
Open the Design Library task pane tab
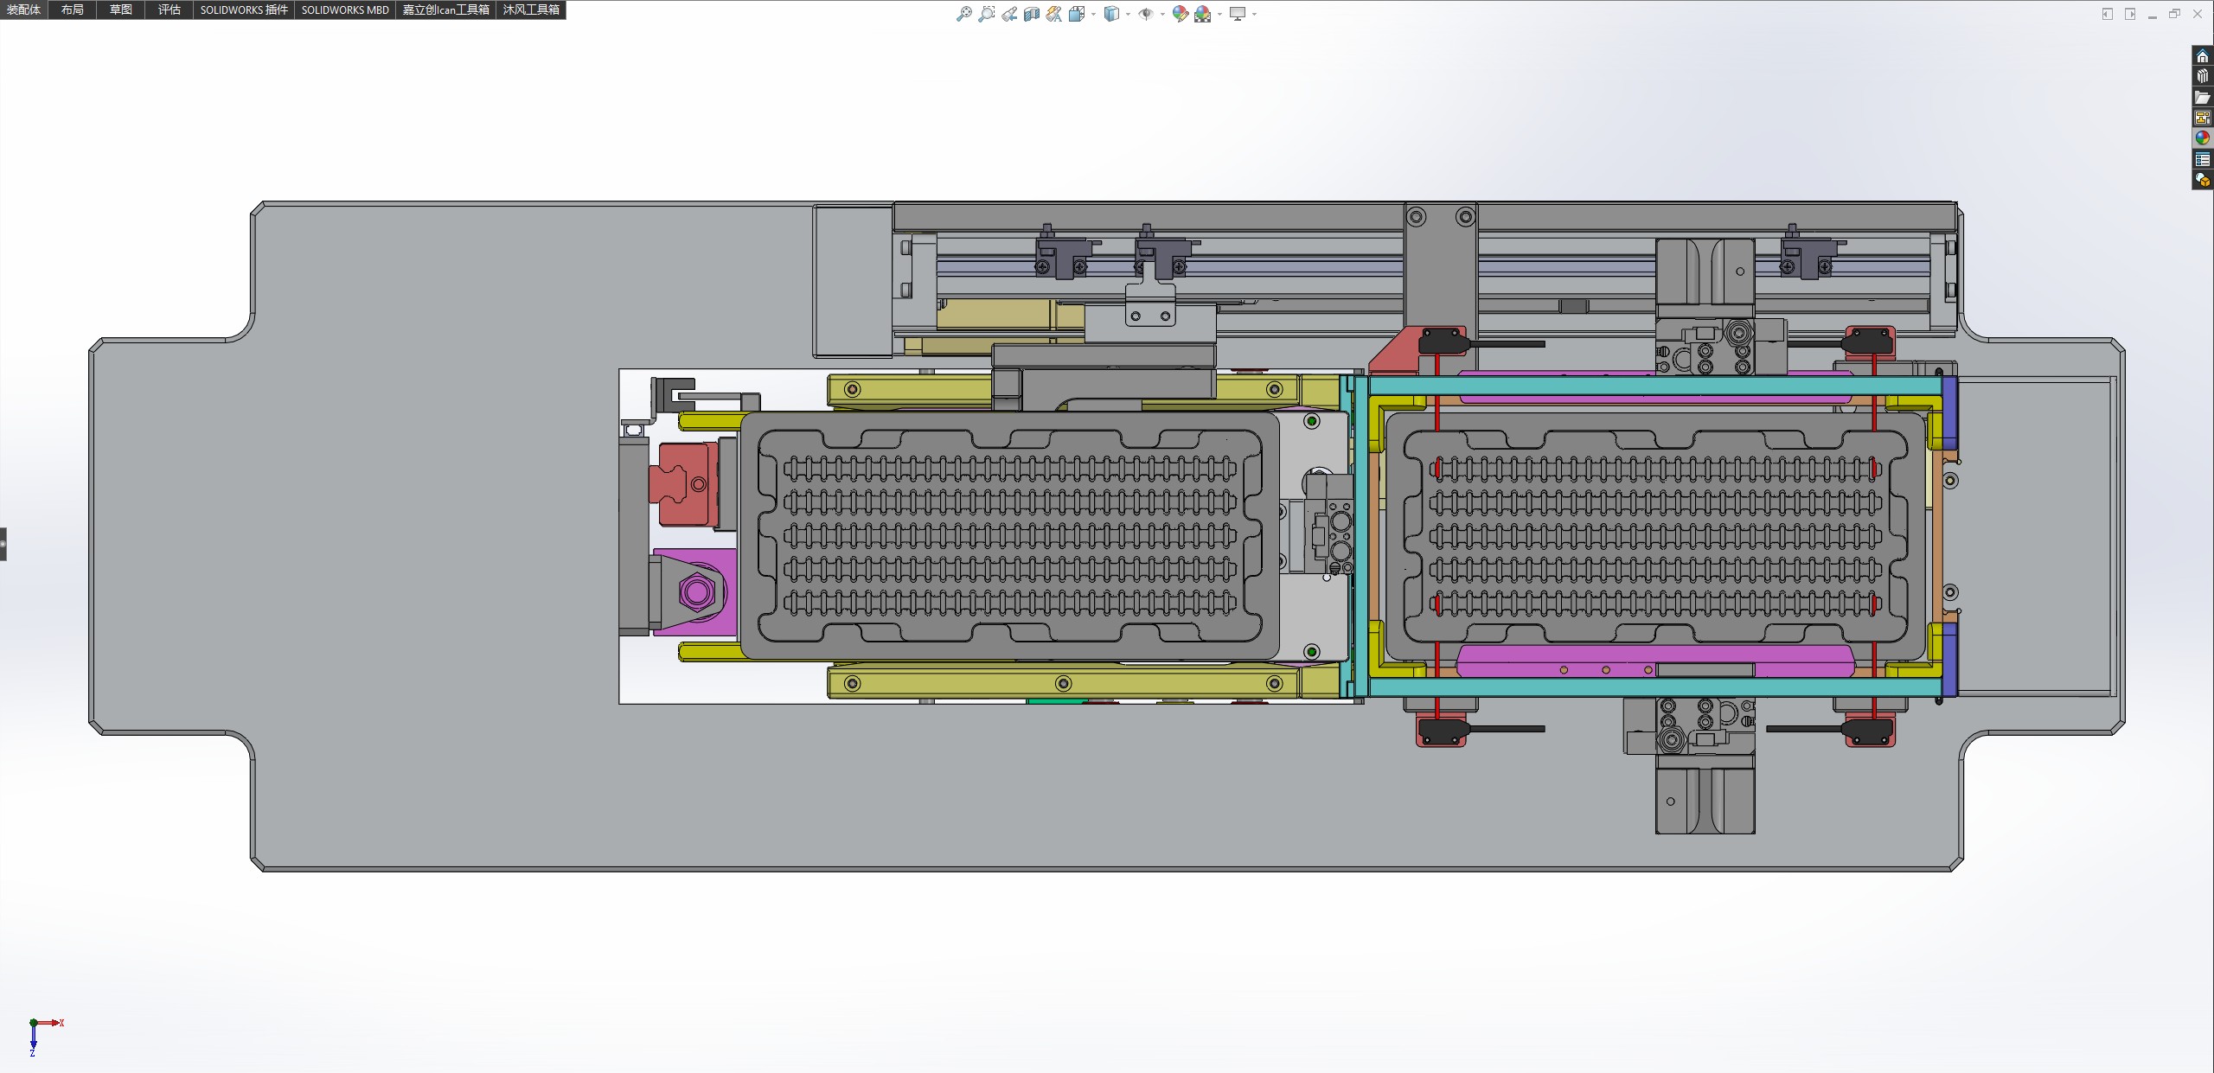2202,76
